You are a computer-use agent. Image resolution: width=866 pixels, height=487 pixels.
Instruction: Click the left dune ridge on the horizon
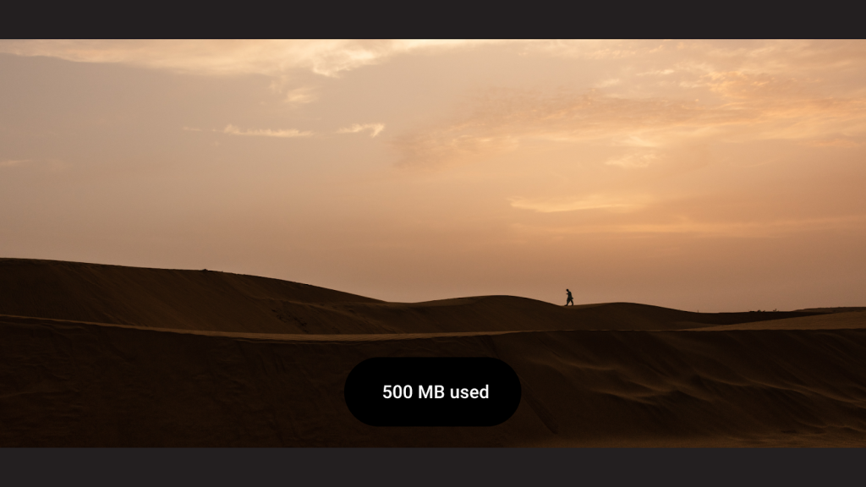point(166,287)
